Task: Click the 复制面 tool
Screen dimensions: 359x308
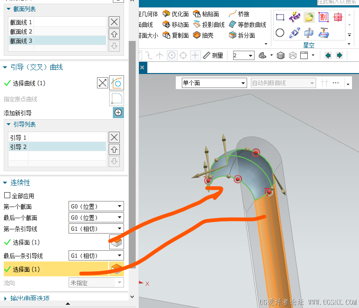Action: tap(176, 35)
